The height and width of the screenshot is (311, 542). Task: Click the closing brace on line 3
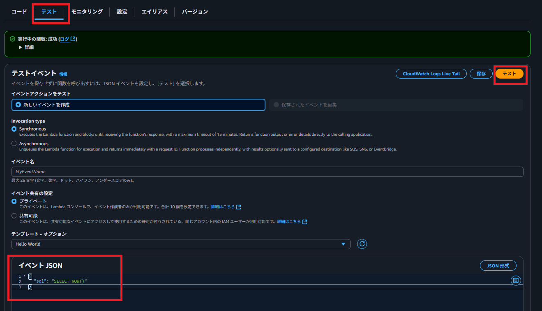(30, 287)
